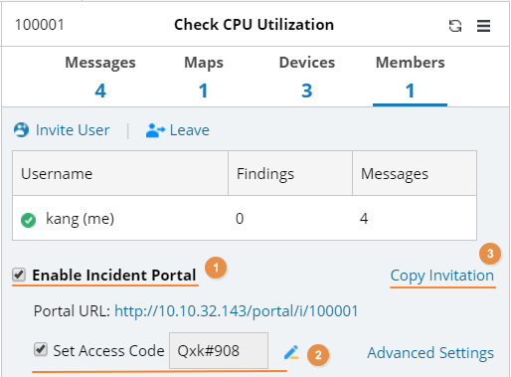Image resolution: width=511 pixels, height=377 pixels.
Task: Click the access code input field
Action: pyautogui.click(x=219, y=351)
